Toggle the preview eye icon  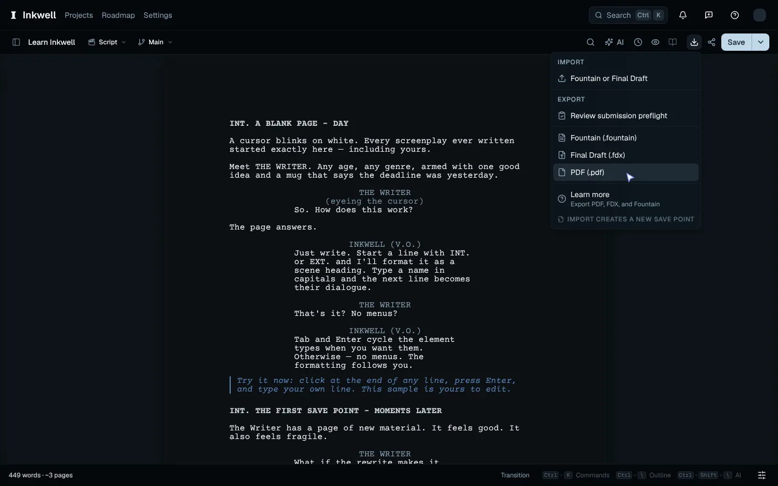(656, 42)
